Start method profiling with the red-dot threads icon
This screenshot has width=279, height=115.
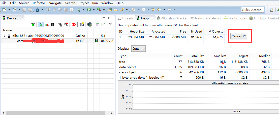click(x=66, y=24)
